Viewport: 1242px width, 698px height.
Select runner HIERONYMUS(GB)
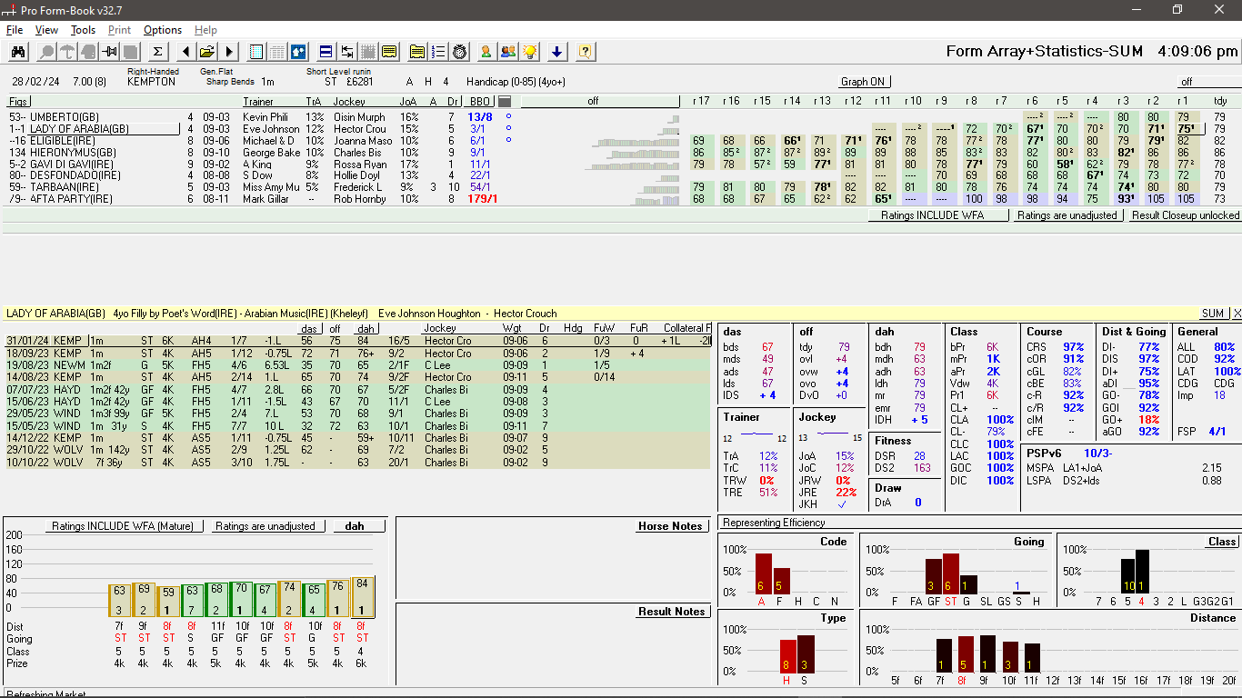pos(73,153)
